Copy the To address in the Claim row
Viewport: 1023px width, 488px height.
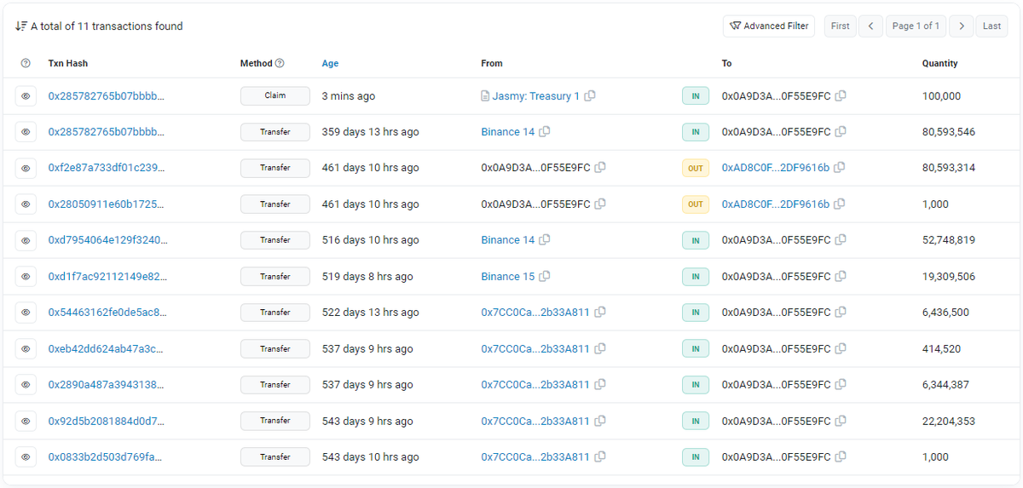point(841,96)
